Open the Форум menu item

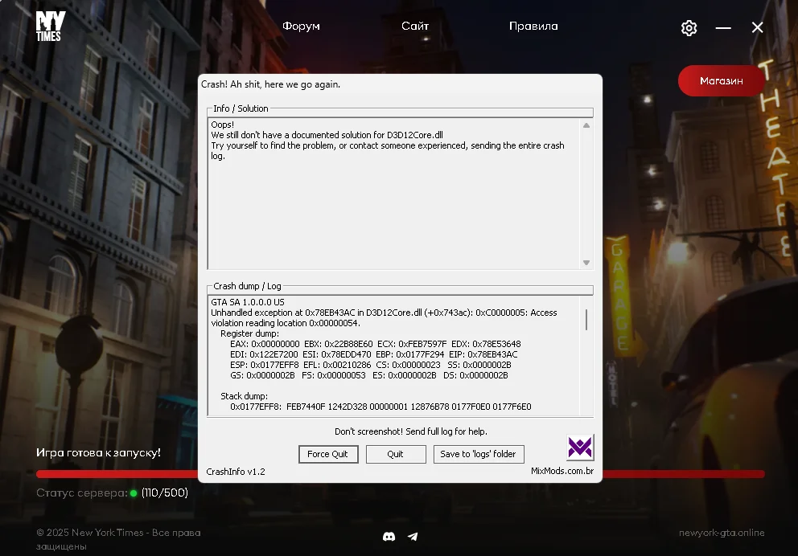[301, 26]
